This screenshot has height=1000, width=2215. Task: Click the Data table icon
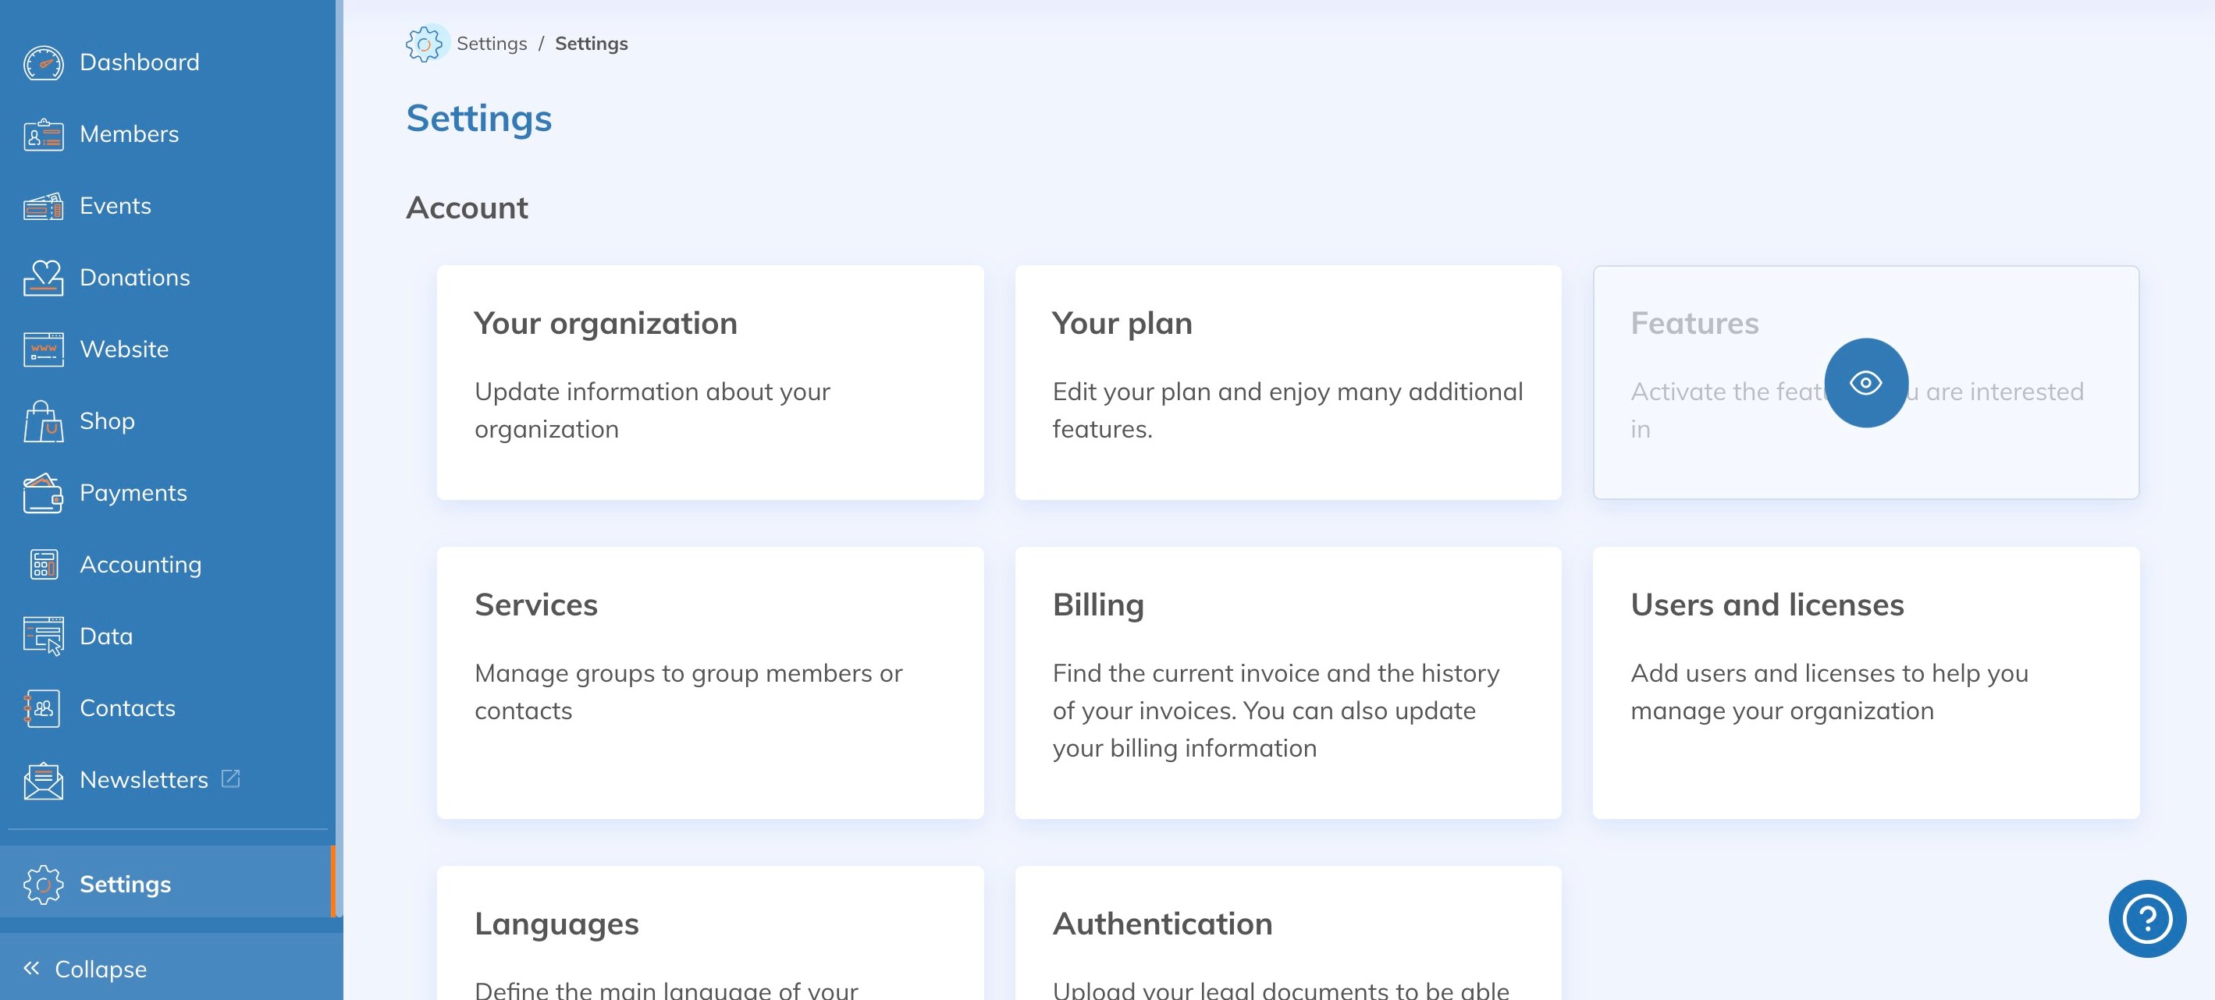[x=43, y=637]
